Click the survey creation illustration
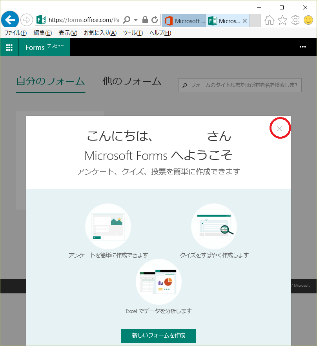This screenshot has width=317, height=346. [x=108, y=226]
